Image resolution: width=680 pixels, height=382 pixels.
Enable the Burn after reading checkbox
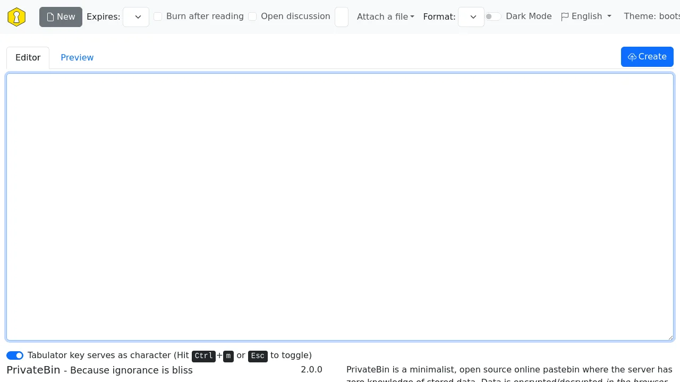click(158, 16)
